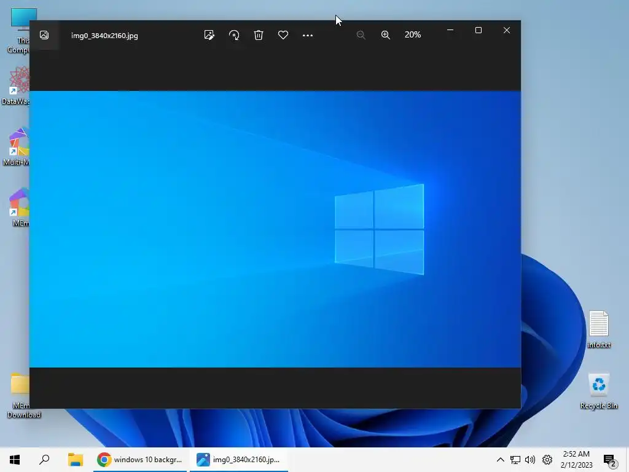
Task: Click the network icon in system tray
Action: pos(515,460)
